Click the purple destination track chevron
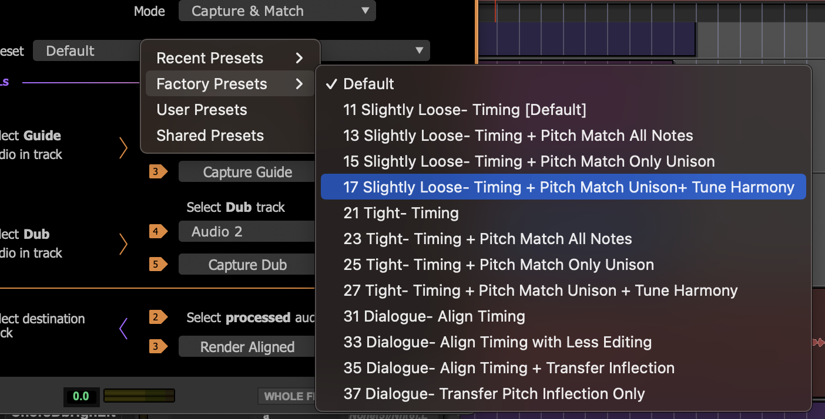825x419 pixels. pyautogui.click(x=123, y=329)
